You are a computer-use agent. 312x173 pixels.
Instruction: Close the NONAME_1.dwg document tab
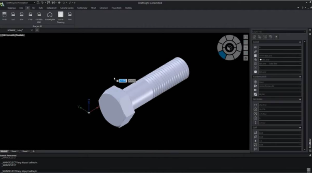click(31, 30)
